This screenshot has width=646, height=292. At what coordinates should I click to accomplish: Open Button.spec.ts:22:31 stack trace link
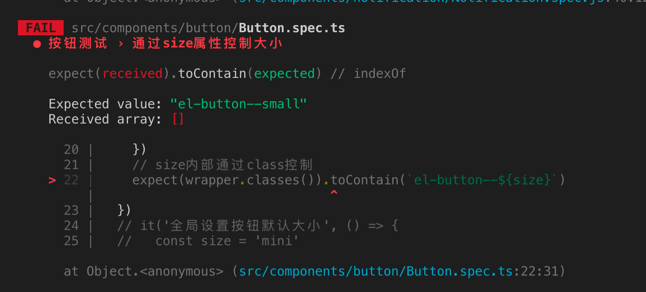pos(399,271)
